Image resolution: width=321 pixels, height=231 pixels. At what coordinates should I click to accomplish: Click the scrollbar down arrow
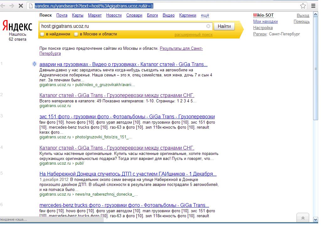coord(315,220)
